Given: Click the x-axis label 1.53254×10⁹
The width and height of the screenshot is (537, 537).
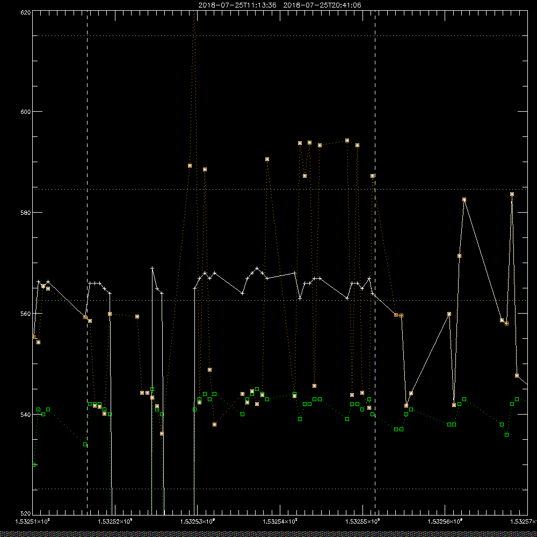Looking at the screenshot, I should pos(280,521).
